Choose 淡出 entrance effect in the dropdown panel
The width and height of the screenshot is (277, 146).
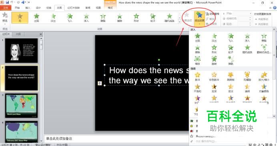coord(214,38)
